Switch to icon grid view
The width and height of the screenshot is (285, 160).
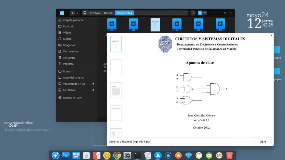point(200,13)
